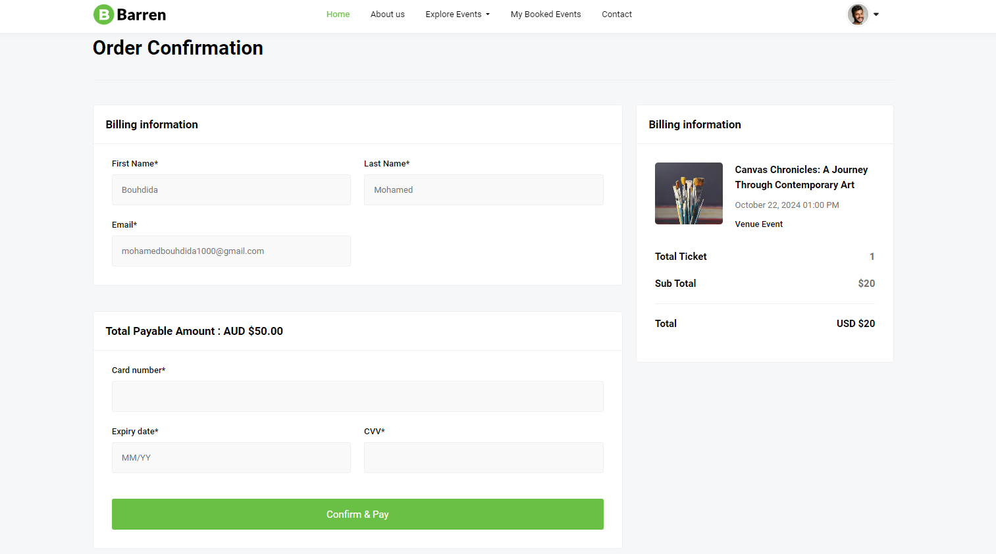Screen dimensions: 996x554
Task: Click the Card number field
Action: 357,396
